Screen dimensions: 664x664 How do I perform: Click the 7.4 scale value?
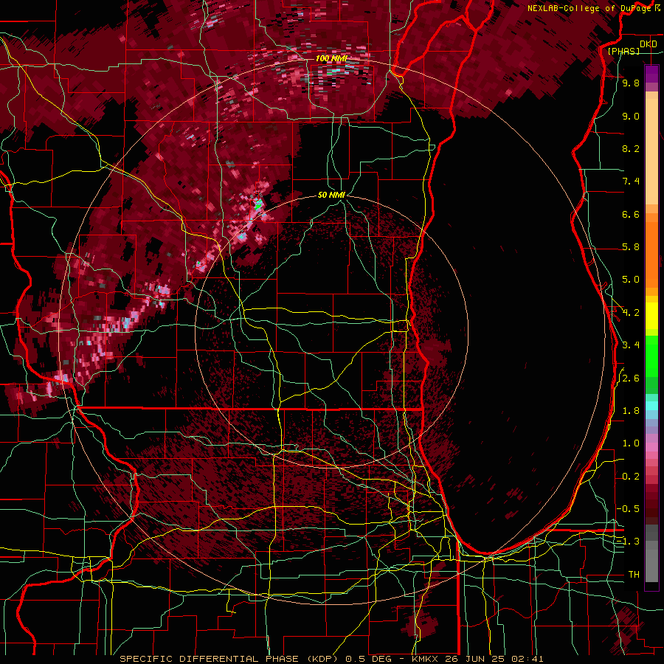[631, 181]
